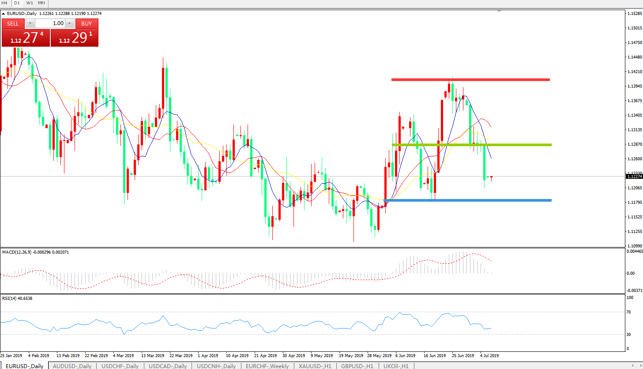Click the BUY button
The image size is (643, 369).
[86, 24]
